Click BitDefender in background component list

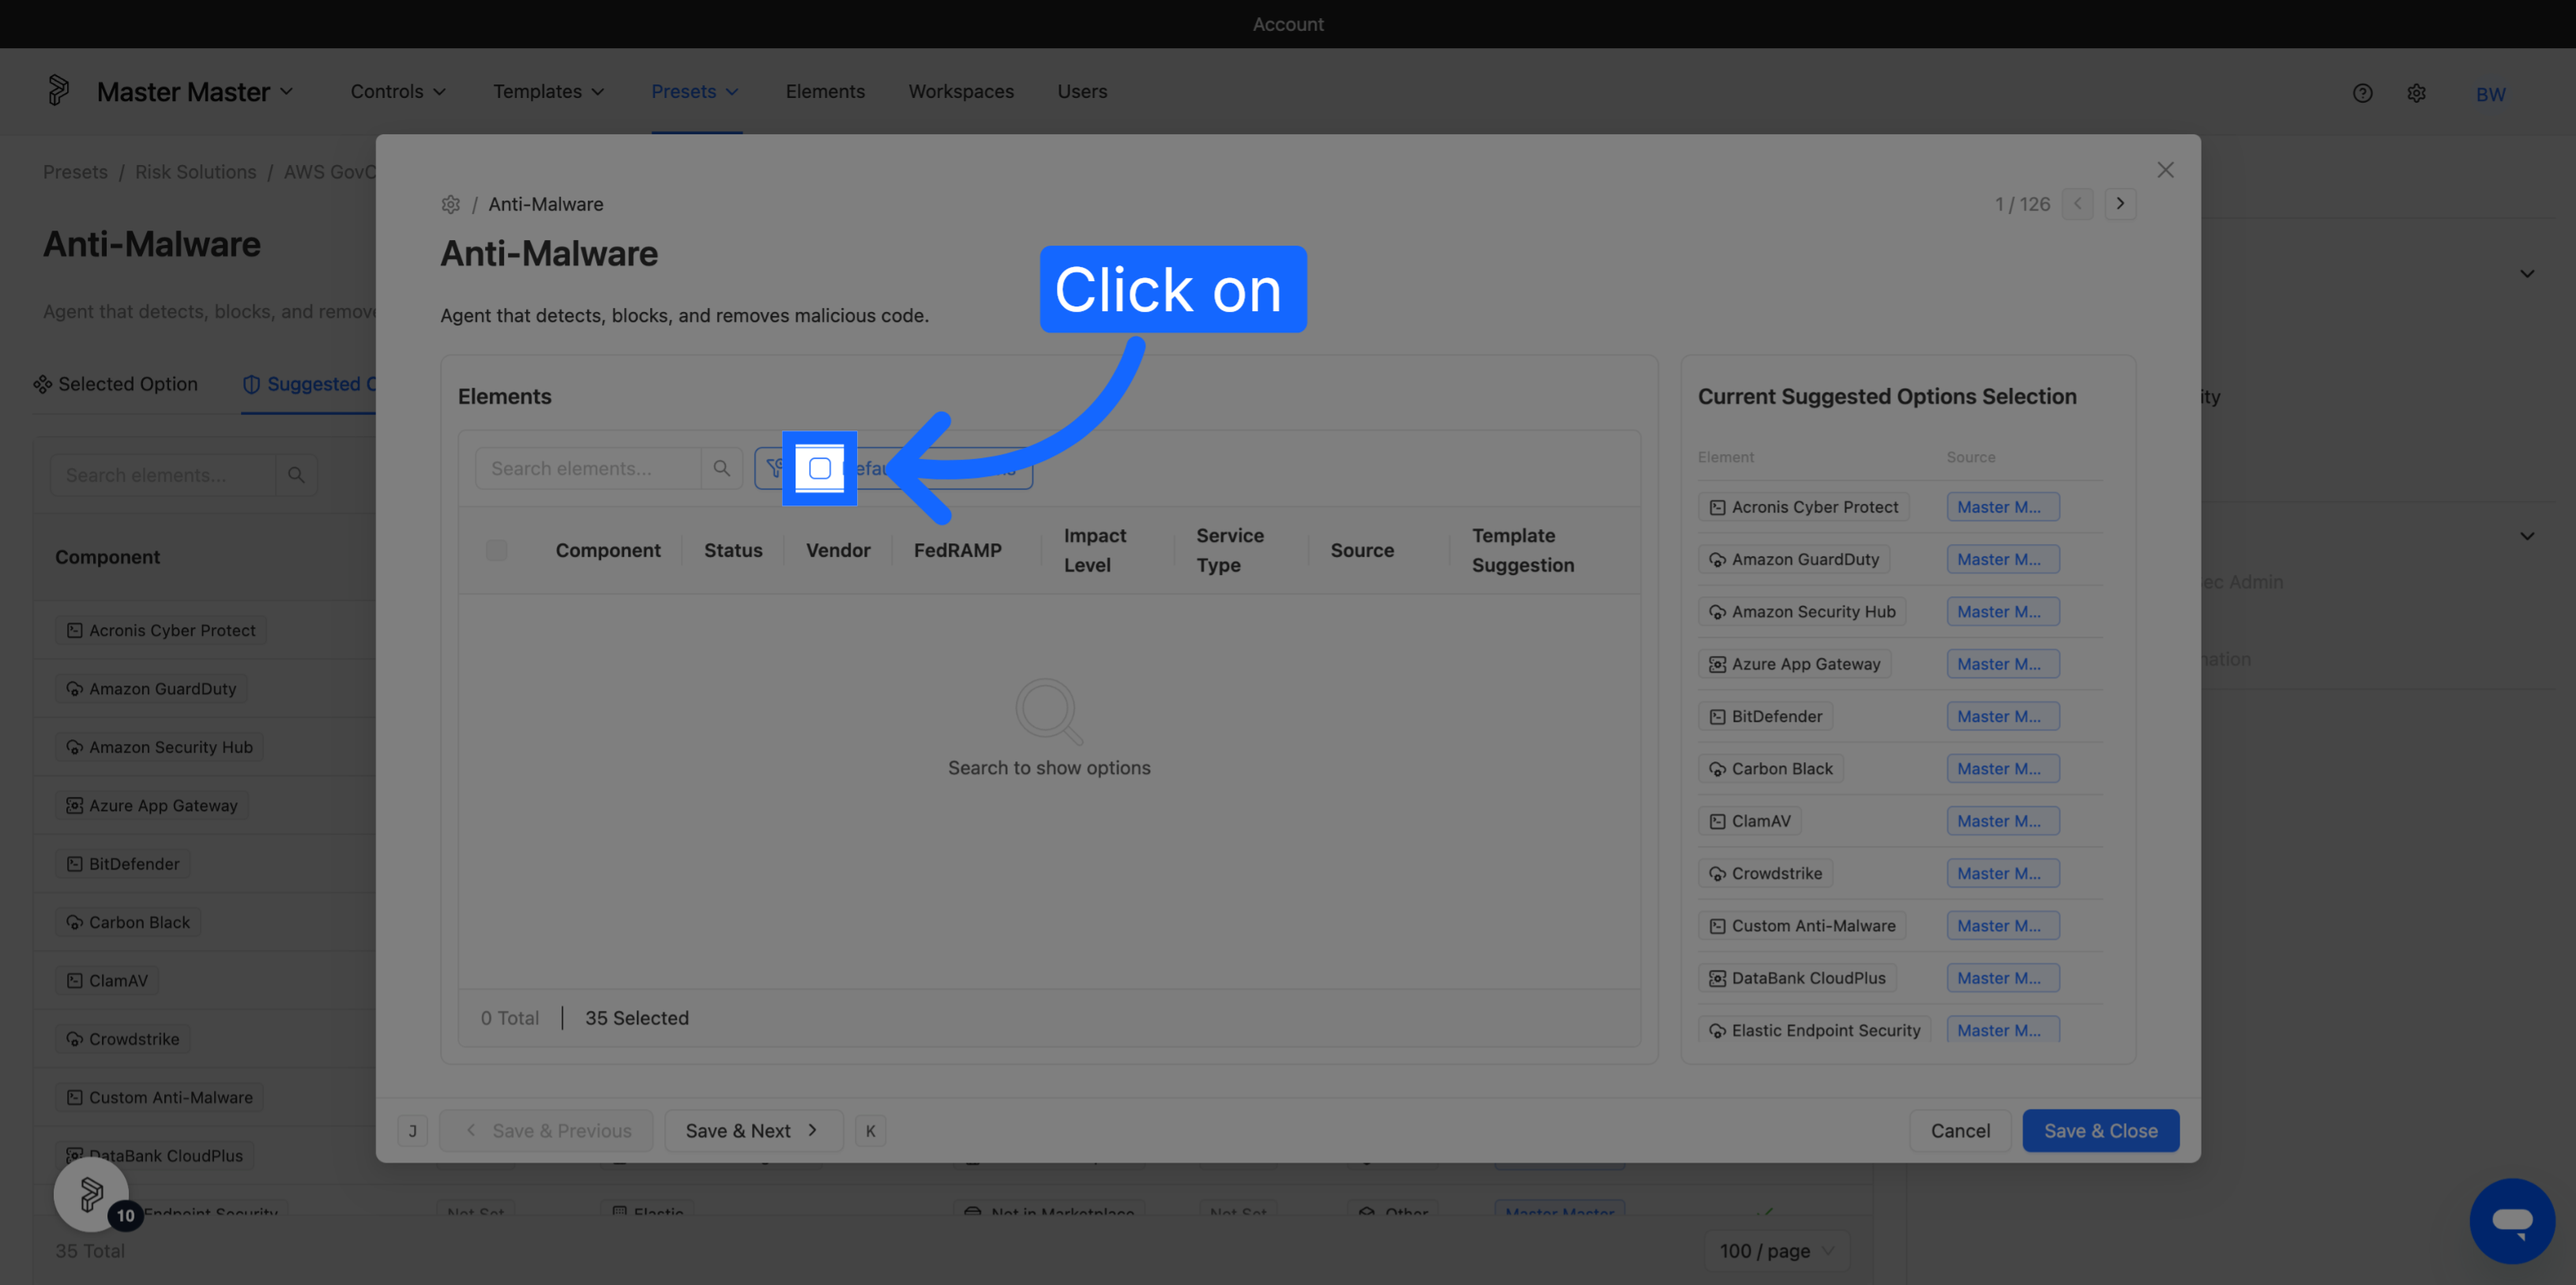(123, 864)
